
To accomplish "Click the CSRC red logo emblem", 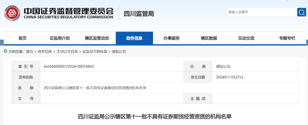I will [12, 13].
